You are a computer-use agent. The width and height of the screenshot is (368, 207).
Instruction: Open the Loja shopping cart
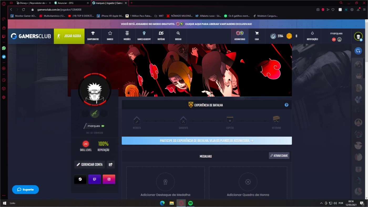pos(257,36)
